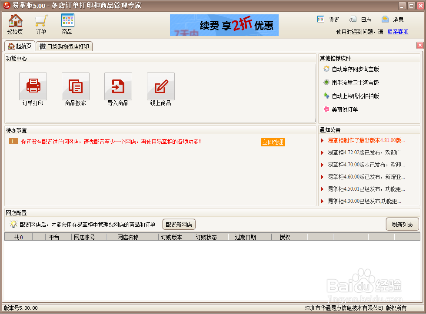Open the 易掌柜4.70.00版本 announcement
Viewport: 426px width, 314px height.
[x=366, y=165]
